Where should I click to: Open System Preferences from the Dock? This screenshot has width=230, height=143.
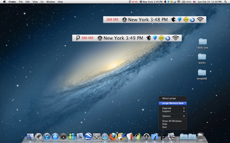point(97,137)
